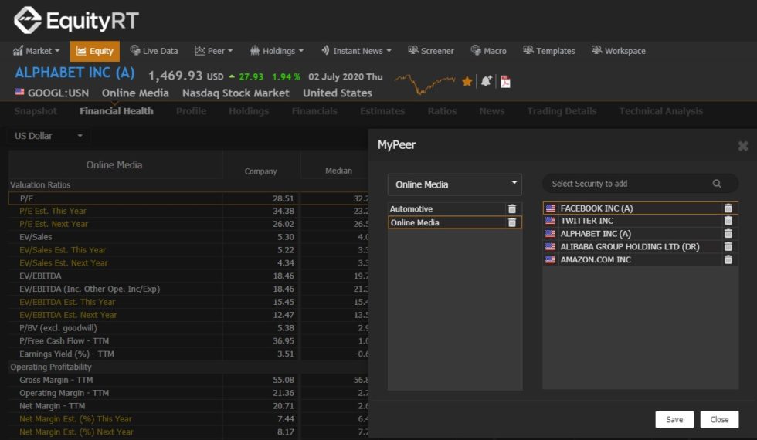Viewport: 757px width, 440px height.
Task: Expand the Online Media peer group dropdown
Action: 454,184
